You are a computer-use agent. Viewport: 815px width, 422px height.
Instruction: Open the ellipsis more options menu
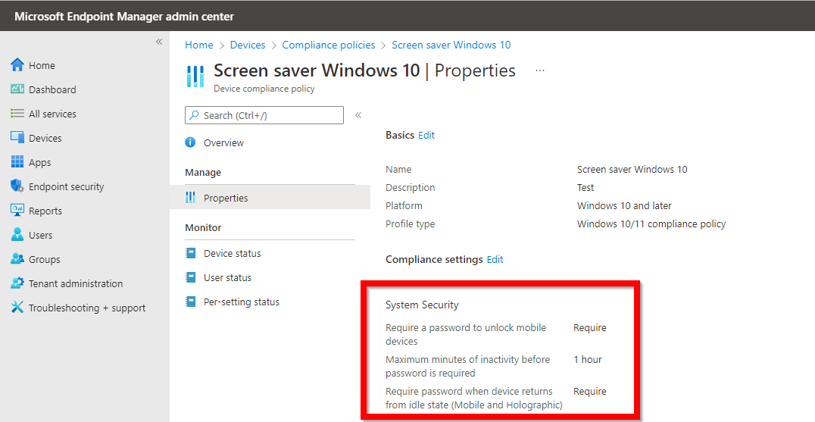click(539, 70)
